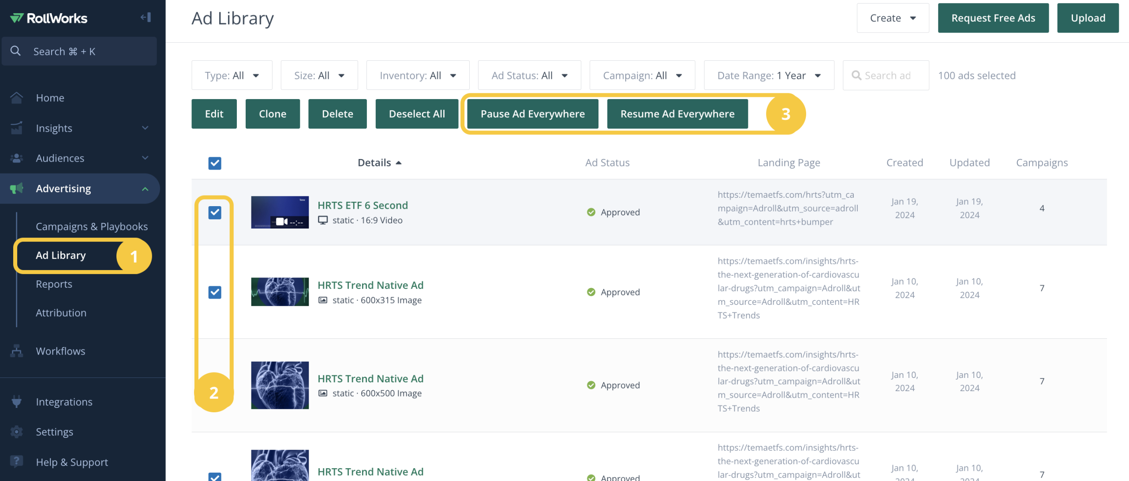Open the HRTS ETF 6 Second ad
Viewport: 1129px width, 481px height.
point(363,205)
